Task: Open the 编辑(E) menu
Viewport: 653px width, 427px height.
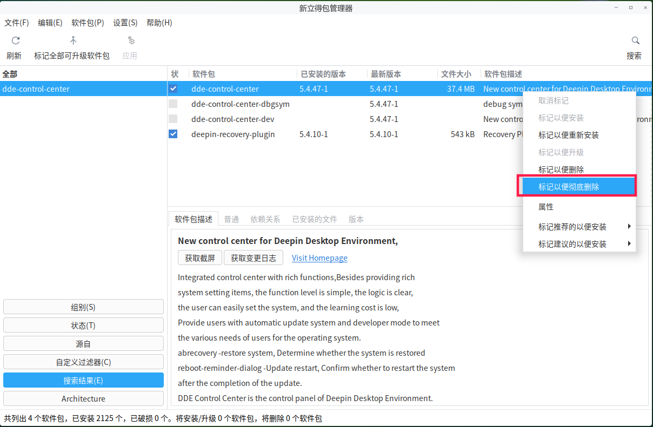Action: (50, 23)
